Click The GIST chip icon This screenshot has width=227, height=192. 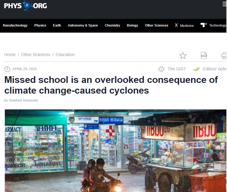point(161,69)
